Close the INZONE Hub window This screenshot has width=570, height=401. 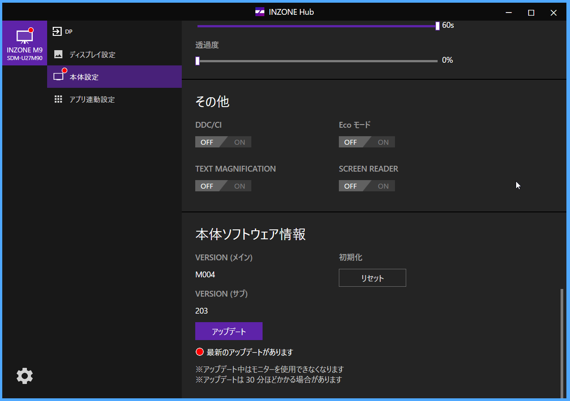tap(553, 13)
